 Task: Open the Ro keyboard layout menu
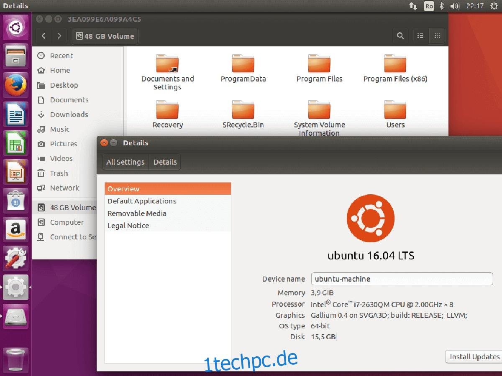click(429, 6)
